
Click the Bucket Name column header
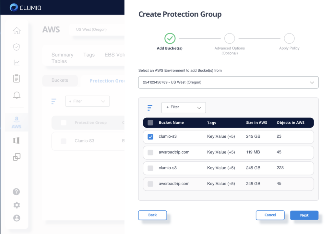pyautogui.click(x=171, y=122)
